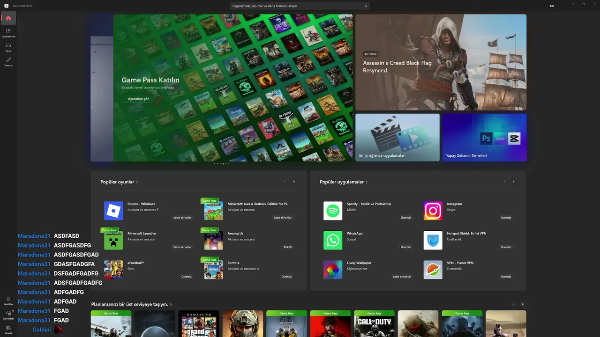Viewport: 600px width, 337px height.
Task: Open the Lively Wallpaper app icon
Action: [x=333, y=270]
